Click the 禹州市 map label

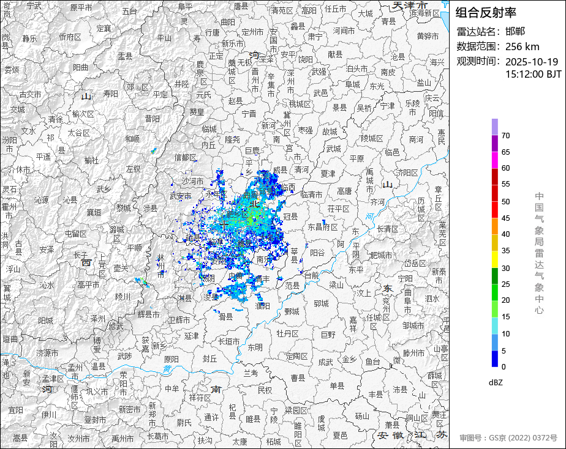point(123,439)
